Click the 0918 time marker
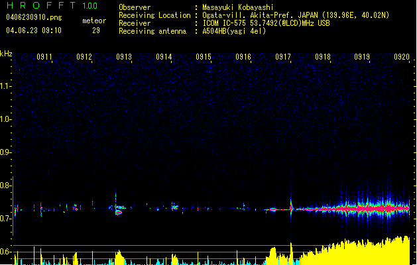This screenshot has width=417, height=265. coord(323,57)
